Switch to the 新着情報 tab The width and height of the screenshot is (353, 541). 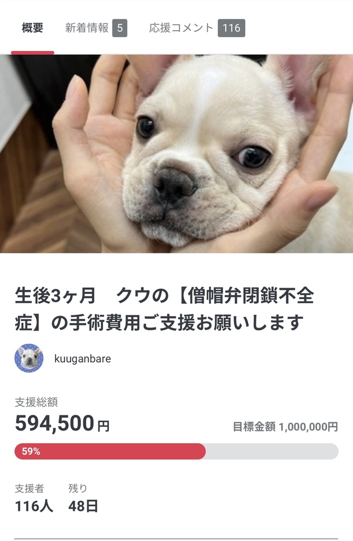pyautogui.click(x=87, y=28)
